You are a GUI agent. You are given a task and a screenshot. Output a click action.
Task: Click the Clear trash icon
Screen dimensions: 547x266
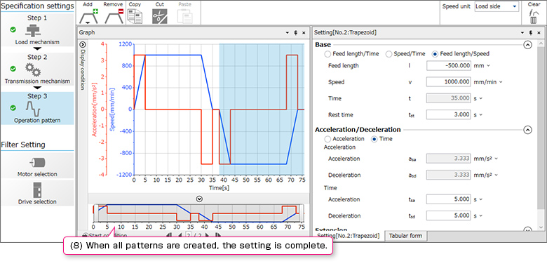[534, 16]
